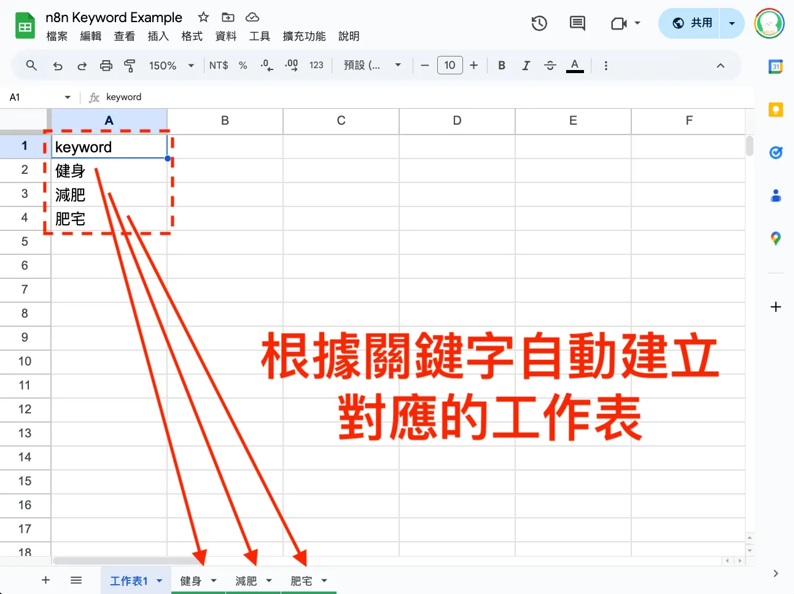Click the undo arrow icon

58,66
